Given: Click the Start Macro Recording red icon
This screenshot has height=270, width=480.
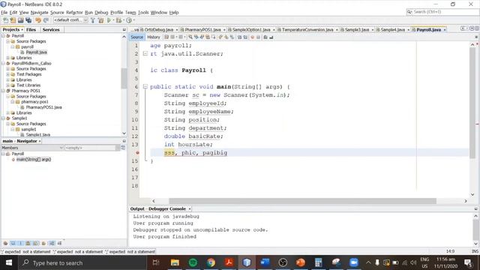Looking at the screenshot, I should tap(252, 37).
